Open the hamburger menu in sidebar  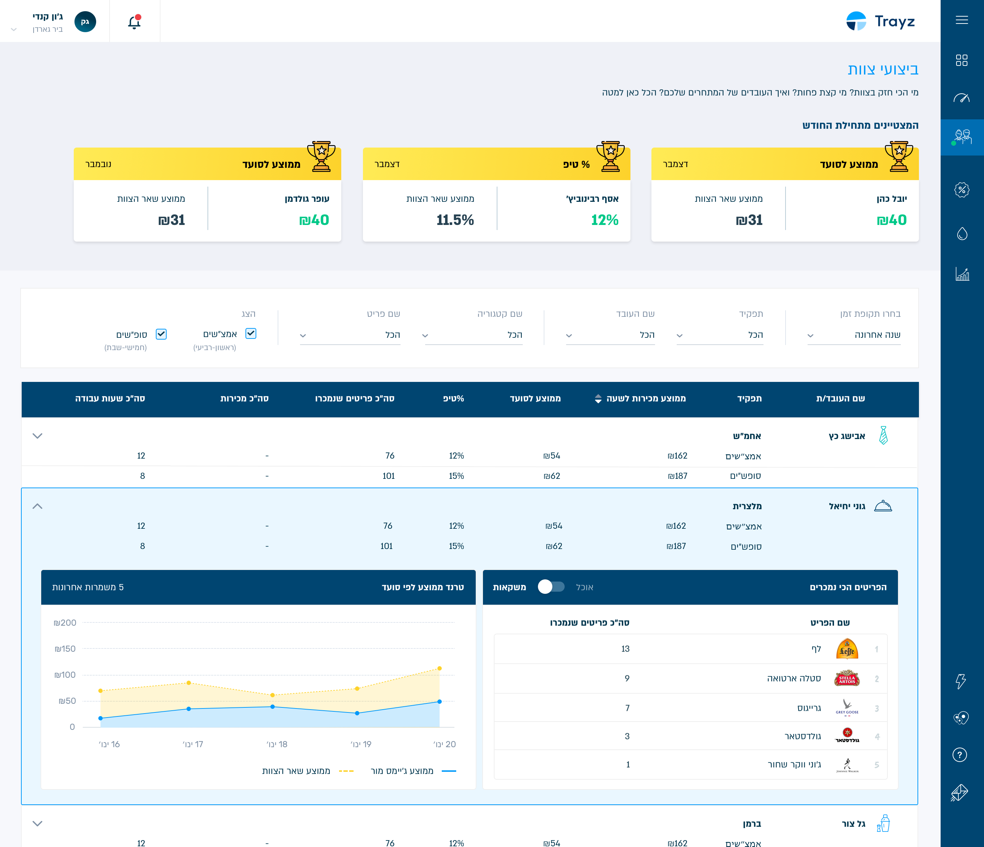click(962, 20)
